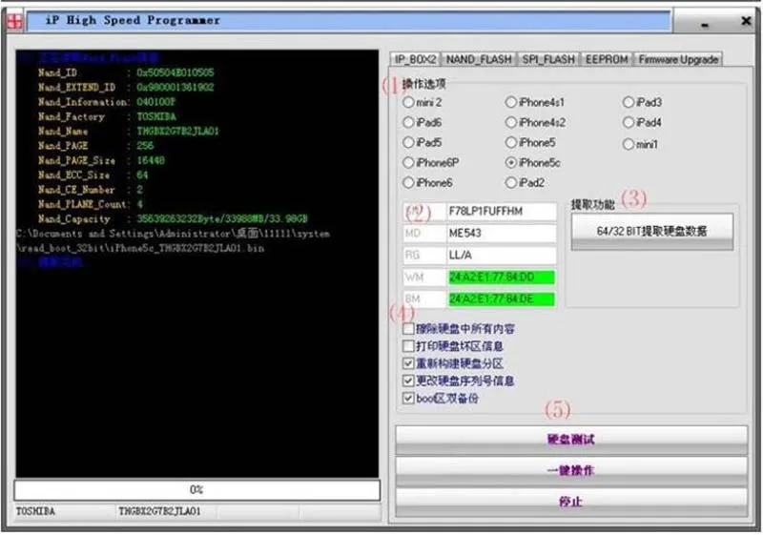
Task: Click the 0% progress bar
Action: tap(197, 490)
